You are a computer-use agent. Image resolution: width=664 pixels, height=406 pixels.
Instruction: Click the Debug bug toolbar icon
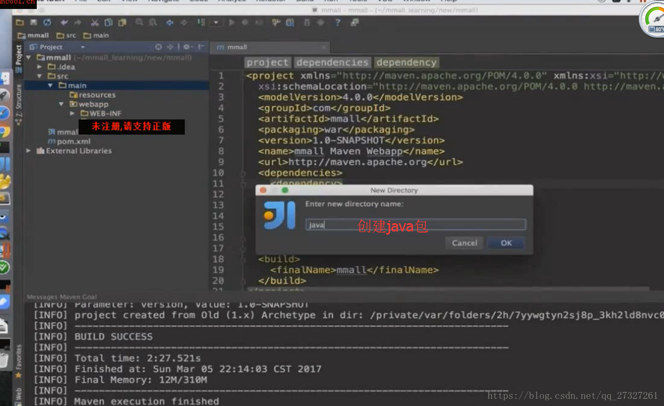(x=245, y=22)
